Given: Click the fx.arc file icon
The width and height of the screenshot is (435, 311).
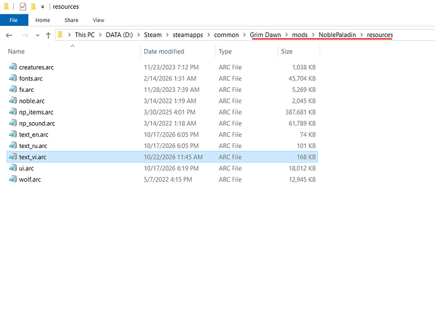Looking at the screenshot, I should click(x=13, y=89).
